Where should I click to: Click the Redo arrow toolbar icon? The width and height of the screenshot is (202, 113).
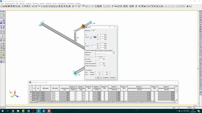[x=36, y=6]
